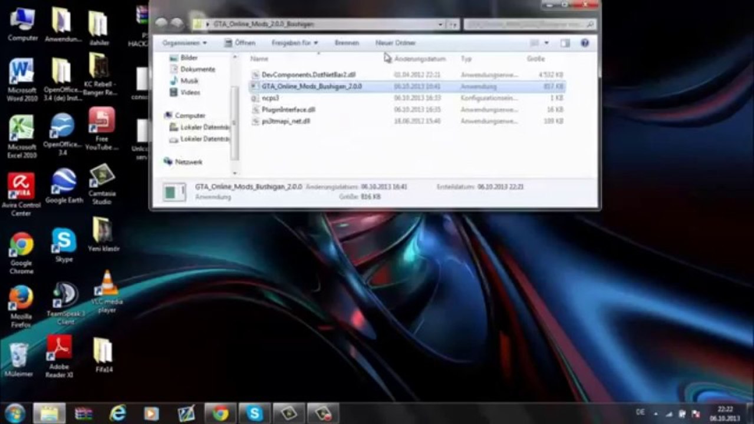
Task: Open the Fifa14 desktop folder
Action: click(x=104, y=355)
